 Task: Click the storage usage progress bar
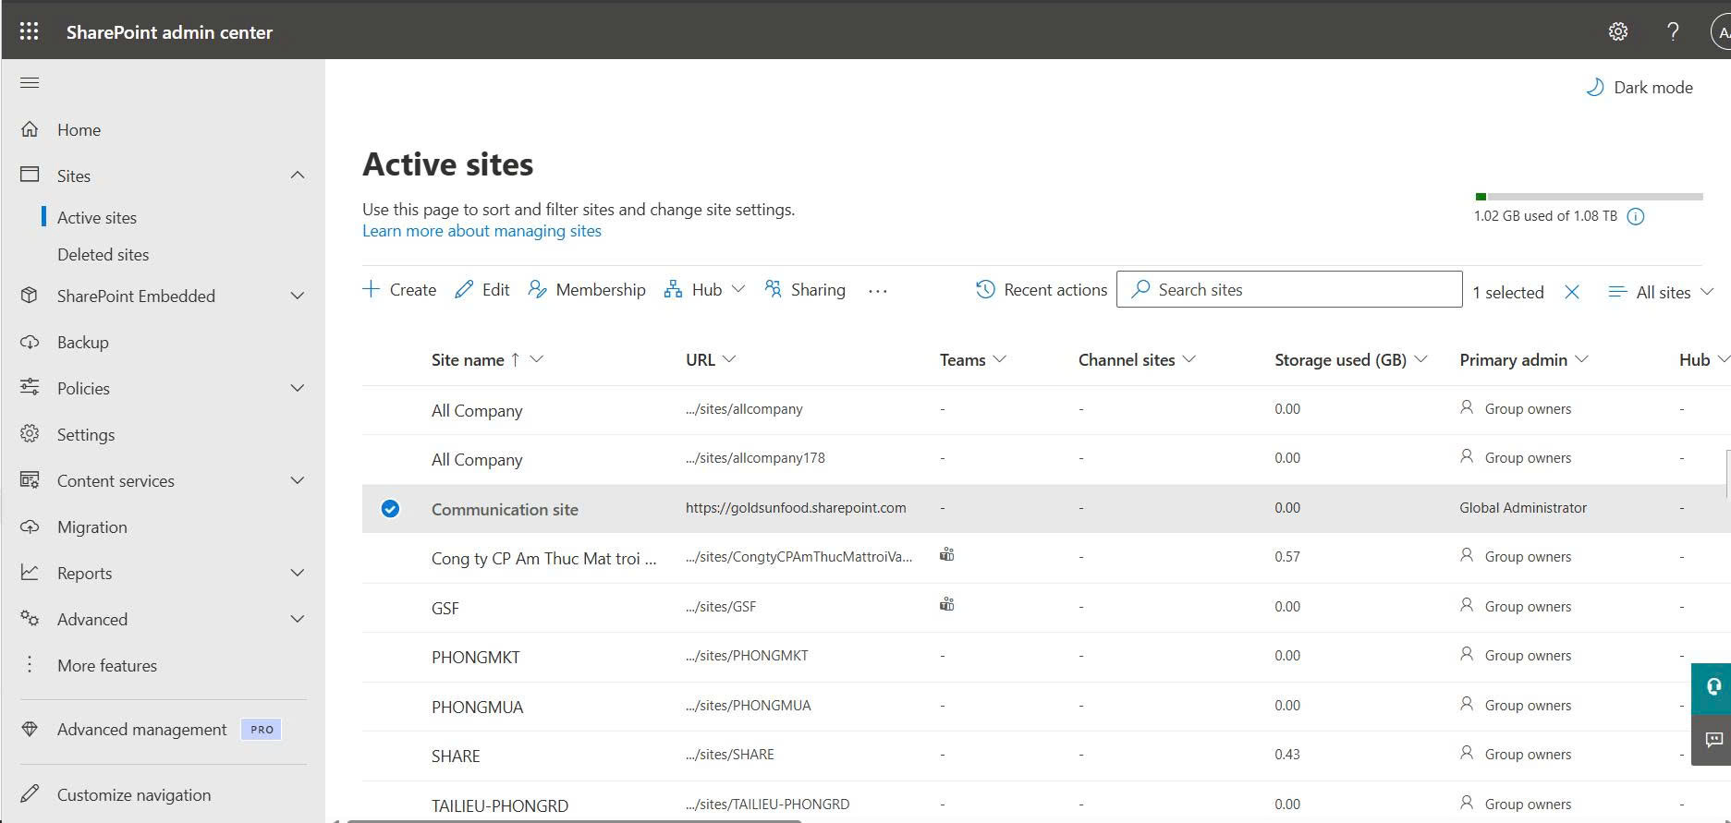(x=1589, y=197)
